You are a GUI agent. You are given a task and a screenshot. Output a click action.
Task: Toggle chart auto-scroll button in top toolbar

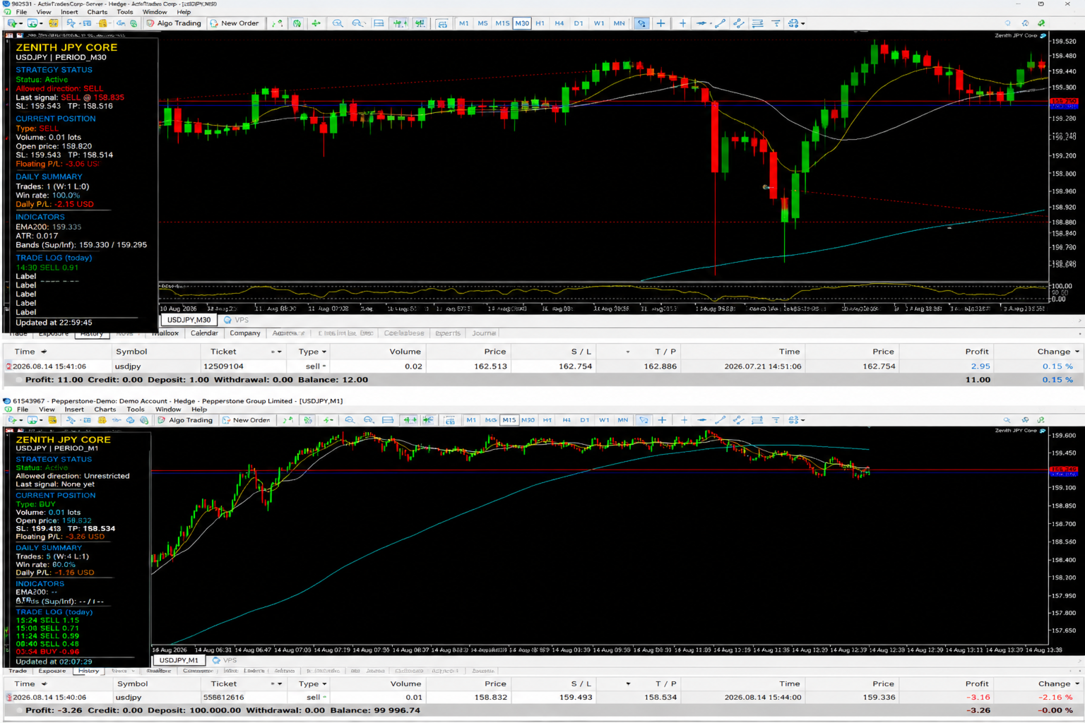[400, 23]
